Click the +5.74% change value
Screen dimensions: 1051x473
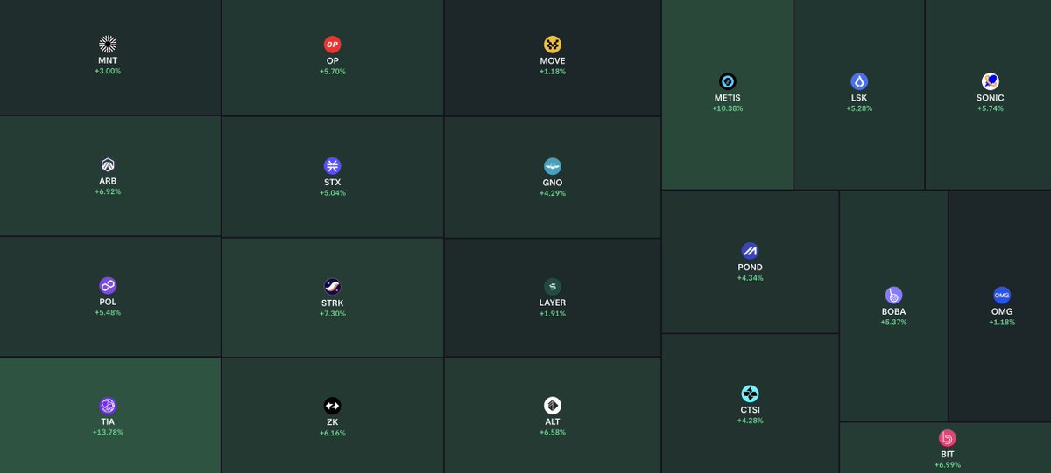pyautogui.click(x=991, y=108)
